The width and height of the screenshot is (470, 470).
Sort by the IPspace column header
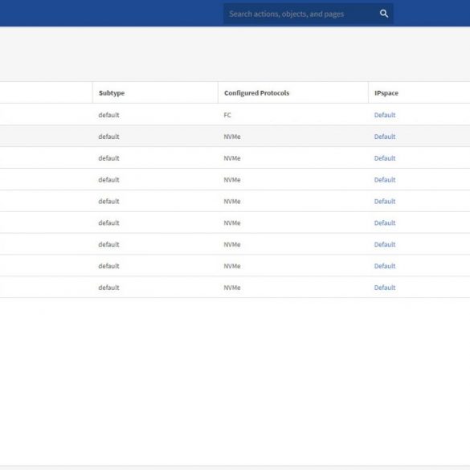(x=386, y=93)
